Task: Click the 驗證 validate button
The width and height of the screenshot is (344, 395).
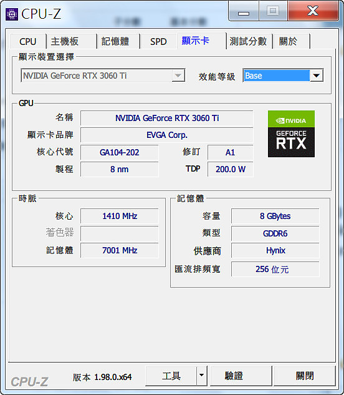Action: pyautogui.click(x=241, y=376)
